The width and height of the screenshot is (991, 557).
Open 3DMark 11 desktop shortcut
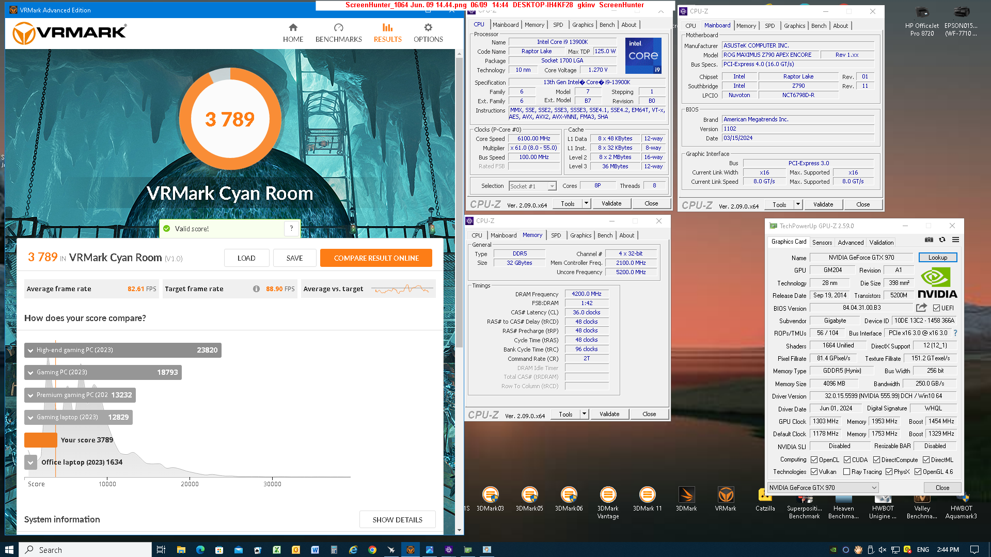coord(647,499)
